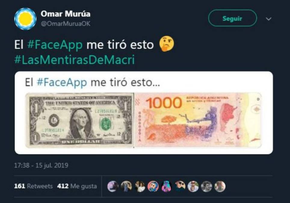Click the second liker avatar
This screenshot has height=203, width=290.
126,186
